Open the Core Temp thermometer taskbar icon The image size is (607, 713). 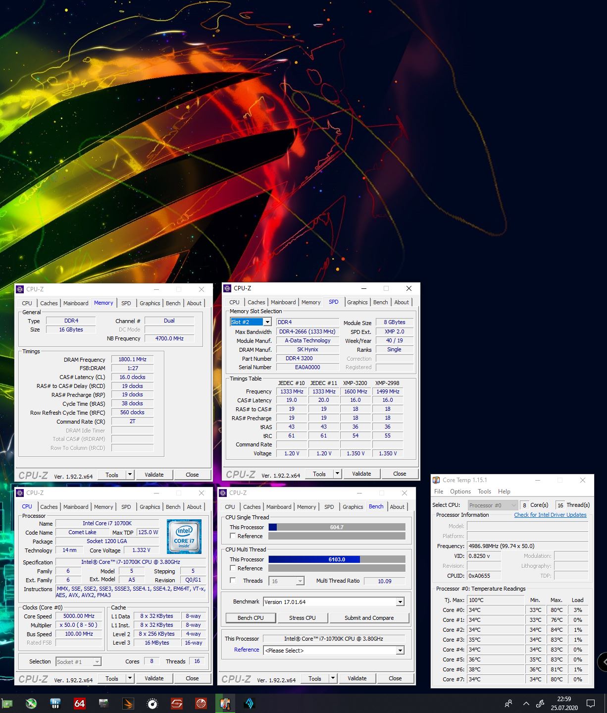pos(225,703)
